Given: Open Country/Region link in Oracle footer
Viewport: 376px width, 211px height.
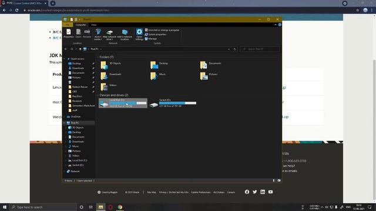Looking at the screenshot, I should (x=108, y=192).
